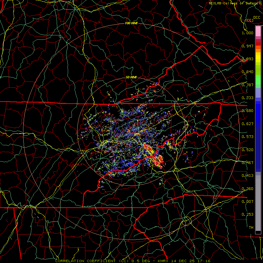Click the 0.627 scale value

click(x=248, y=124)
